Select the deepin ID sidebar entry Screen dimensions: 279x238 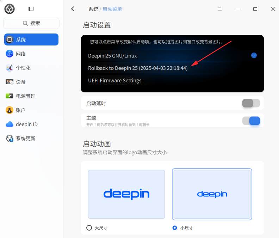point(31,124)
